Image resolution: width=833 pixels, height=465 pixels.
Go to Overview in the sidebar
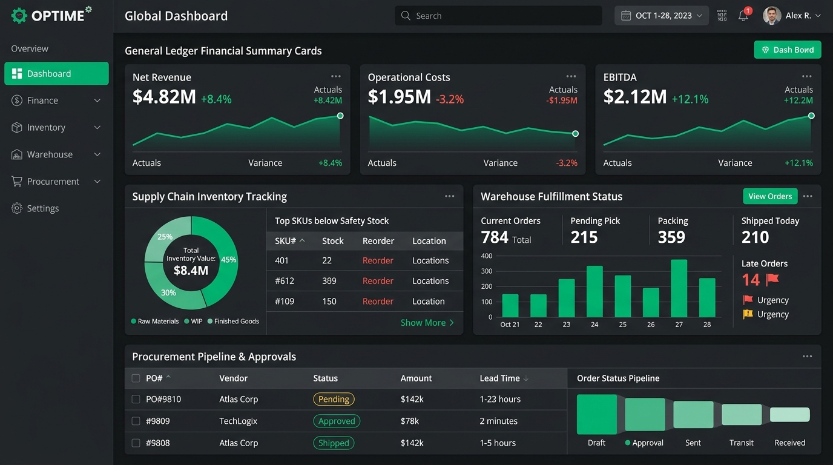(x=30, y=48)
